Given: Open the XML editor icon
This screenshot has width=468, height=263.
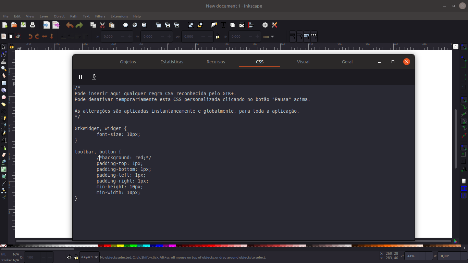Looking at the screenshot, I should point(242,25).
